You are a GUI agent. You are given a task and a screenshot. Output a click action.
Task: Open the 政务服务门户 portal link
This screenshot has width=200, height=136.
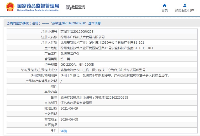[185, 10]
